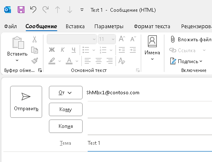Open the Customize Quick Access Toolbar menu
The image size is (212, 162).
click(x=82, y=10)
